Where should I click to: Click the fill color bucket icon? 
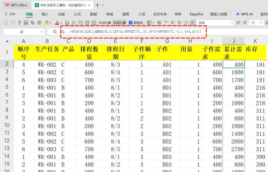pyautogui.click(x=47, y=23)
